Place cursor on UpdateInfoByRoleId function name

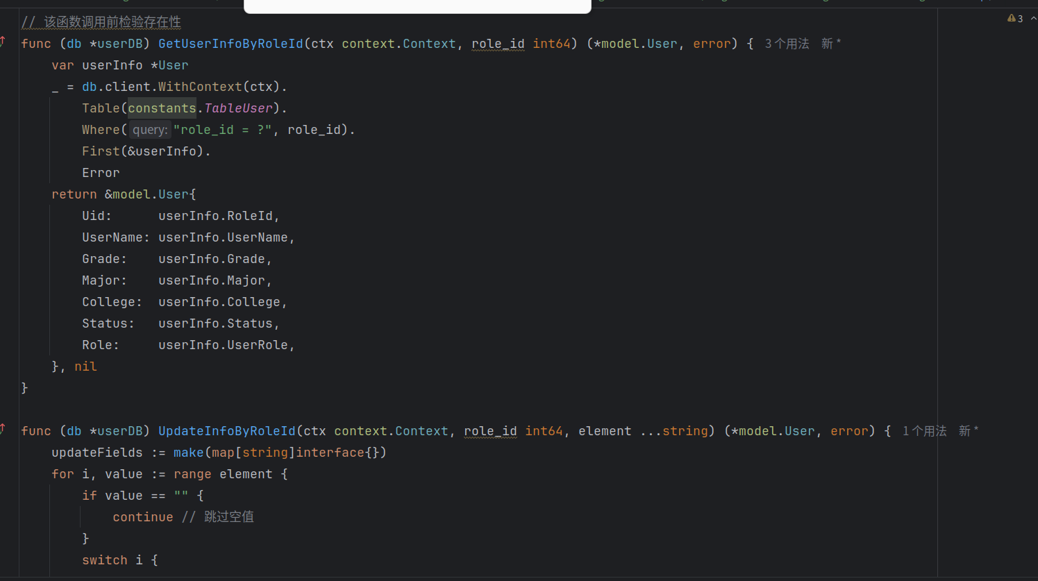(x=227, y=431)
